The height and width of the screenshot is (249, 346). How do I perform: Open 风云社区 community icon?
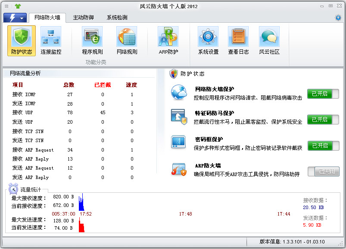click(x=269, y=41)
